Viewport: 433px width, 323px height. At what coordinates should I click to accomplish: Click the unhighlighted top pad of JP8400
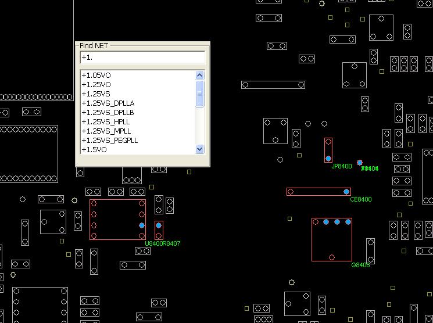coord(328,142)
